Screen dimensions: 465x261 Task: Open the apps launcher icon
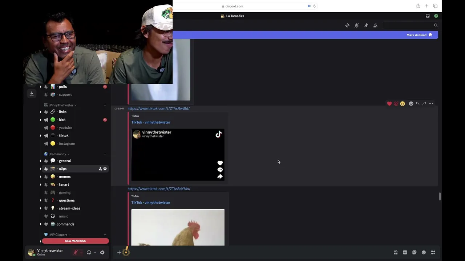point(433,252)
